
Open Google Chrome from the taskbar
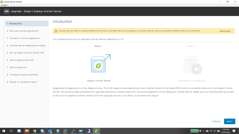(35, 131)
